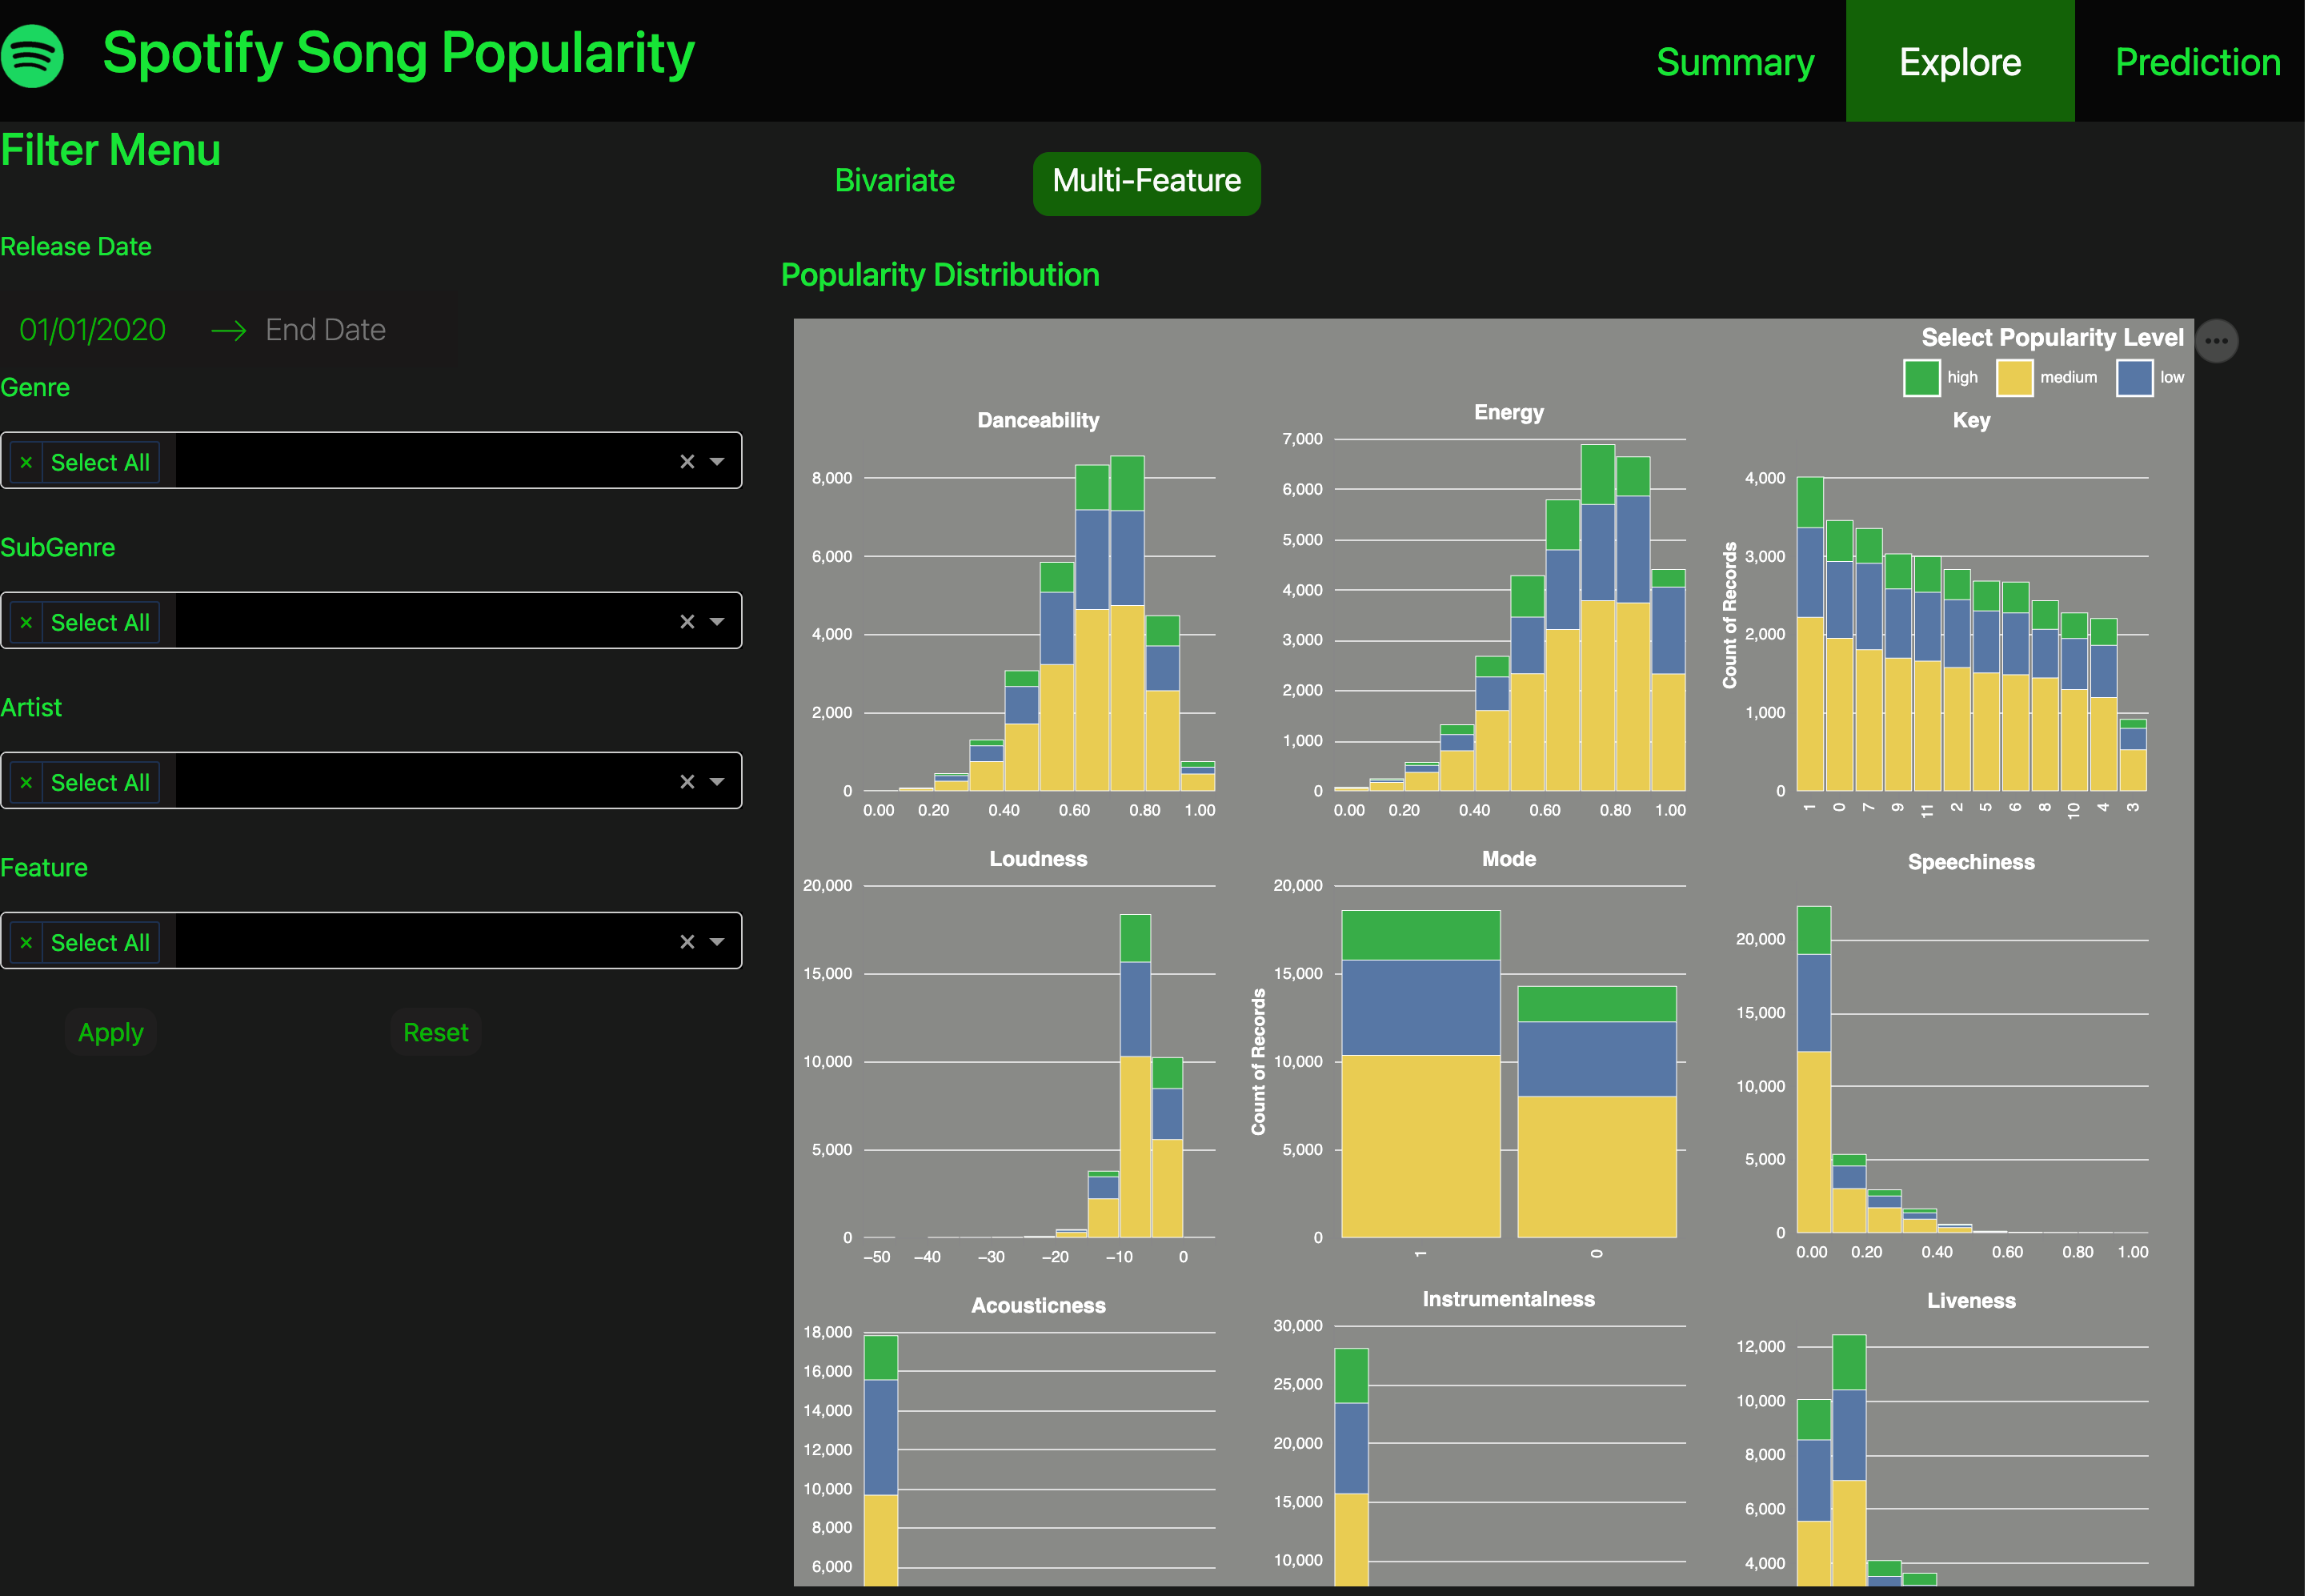Click the Spotify logo icon

point(32,56)
